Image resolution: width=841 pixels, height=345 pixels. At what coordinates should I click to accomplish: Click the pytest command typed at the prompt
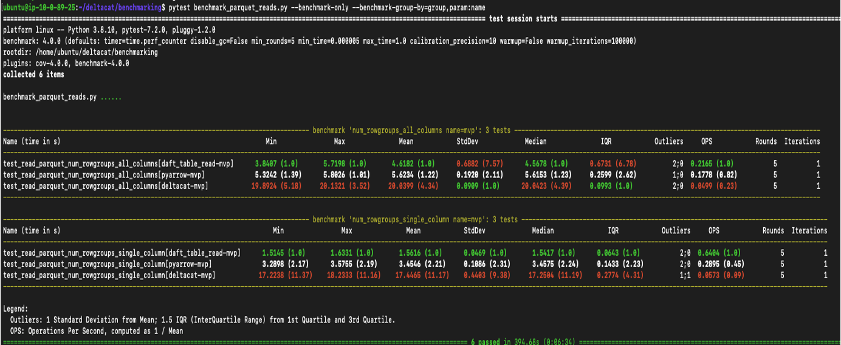pyautogui.click(x=327, y=8)
